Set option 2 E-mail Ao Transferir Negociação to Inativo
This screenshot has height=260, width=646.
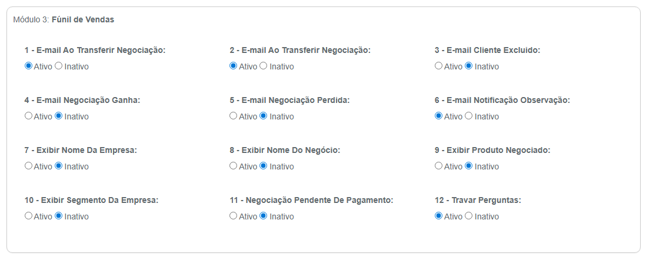(263, 66)
